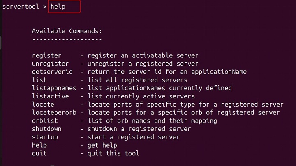Click the getserverid command entry
Image resolution: width=296 pixels, height=166 pixels.
click(x=52, y=72)
